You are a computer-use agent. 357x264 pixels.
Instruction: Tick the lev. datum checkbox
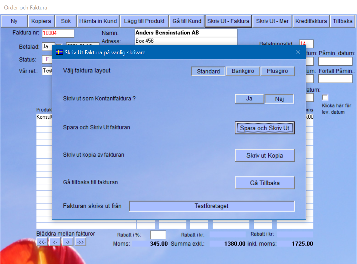(x=325, y=98)
